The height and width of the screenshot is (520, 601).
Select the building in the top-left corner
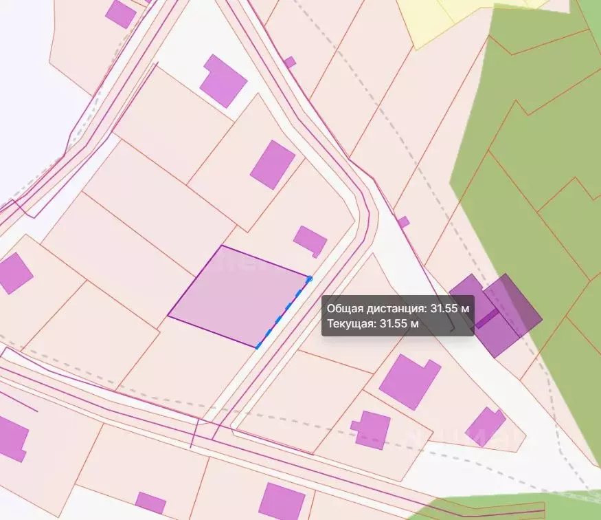(121, 14)
